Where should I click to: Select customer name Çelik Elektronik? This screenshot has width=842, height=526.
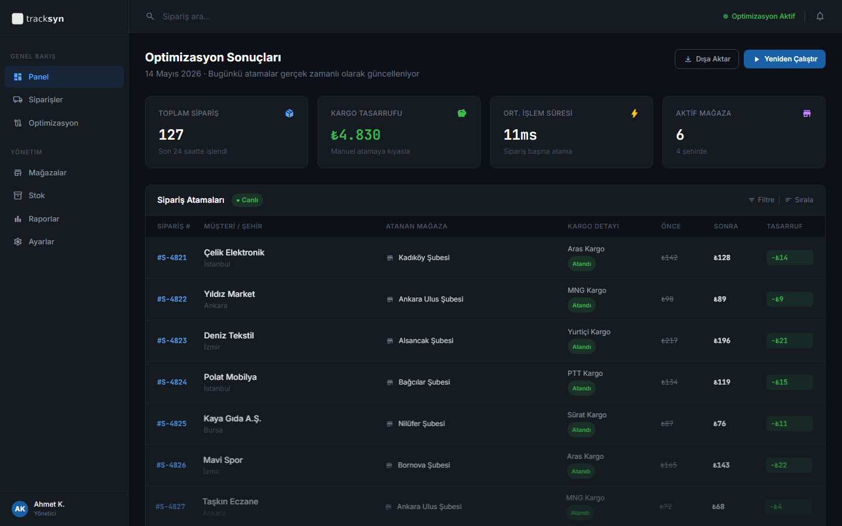click(x=234, y=252)
